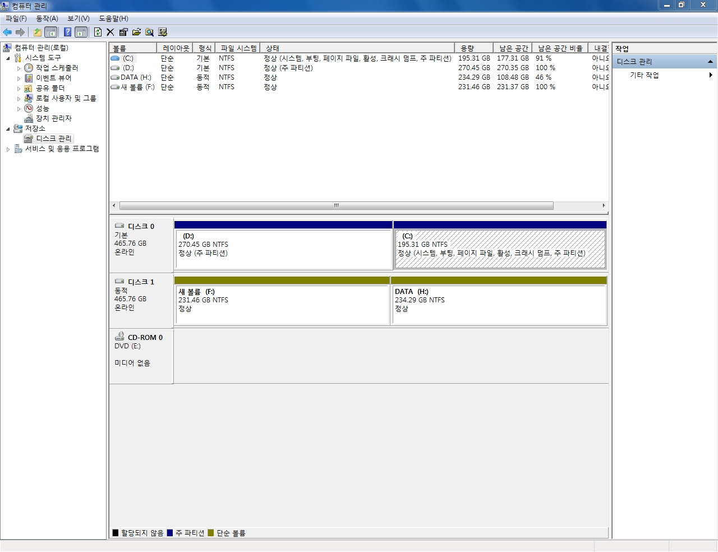
Task: Select 작업 스케줄러 clock icon
Action: [29, 68]
